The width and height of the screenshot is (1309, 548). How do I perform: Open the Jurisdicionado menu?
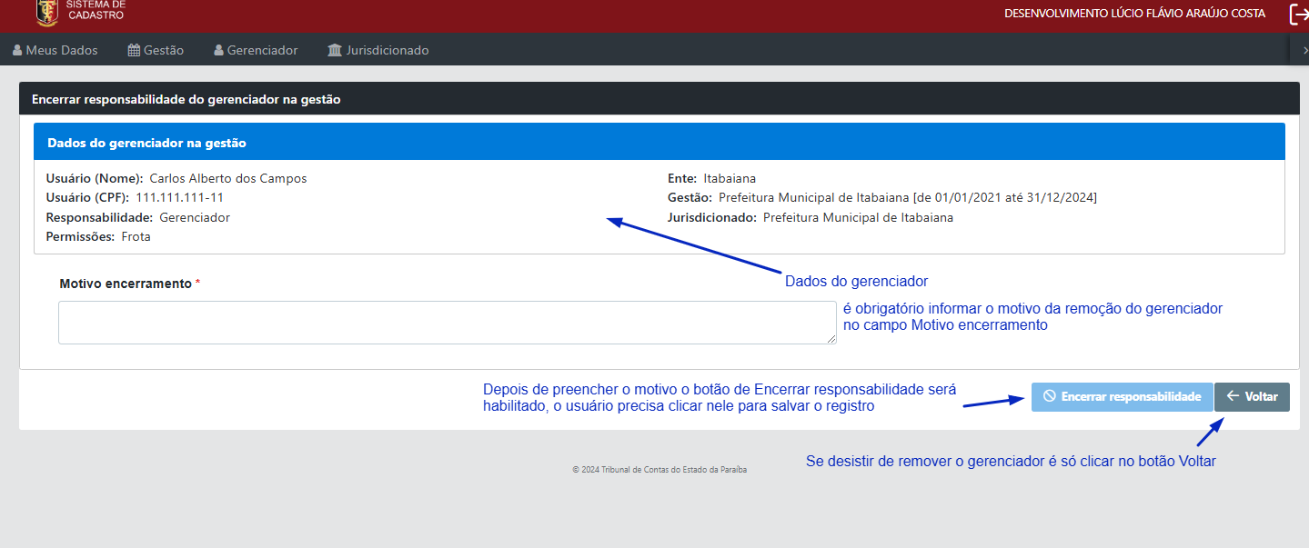point(378,50)
